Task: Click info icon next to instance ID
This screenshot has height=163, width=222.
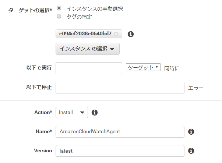Action: coord(131,34)
